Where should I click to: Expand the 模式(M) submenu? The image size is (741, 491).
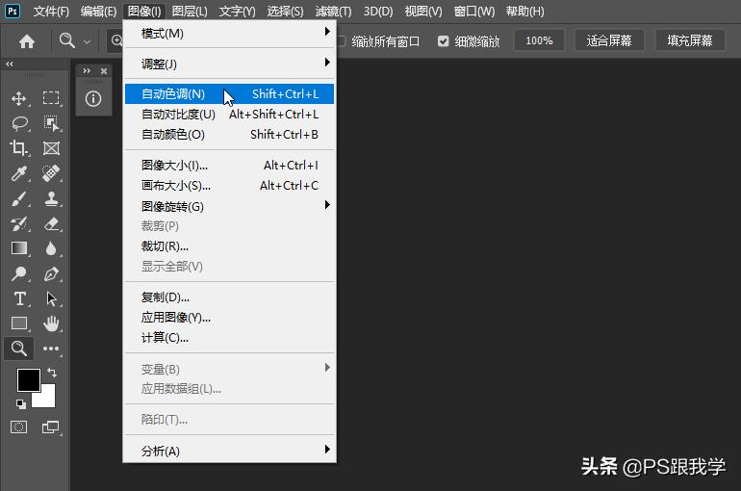(229, 33)
